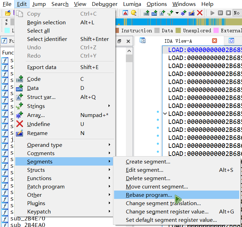Screen dimensions: 242x227
Task: Select Struct var... menu entry
Action: coord(65,97)
